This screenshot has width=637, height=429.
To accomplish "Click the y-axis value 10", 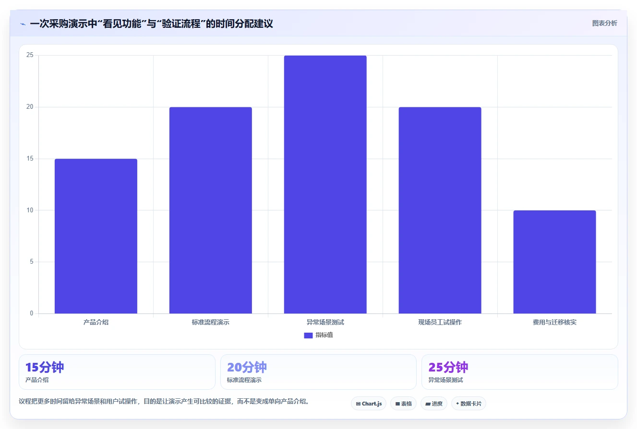I will [30, 210].
